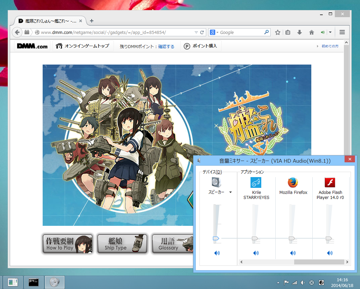Click the 確認する link to check DMM points
The image size is (360, 289).
(167, 46)
